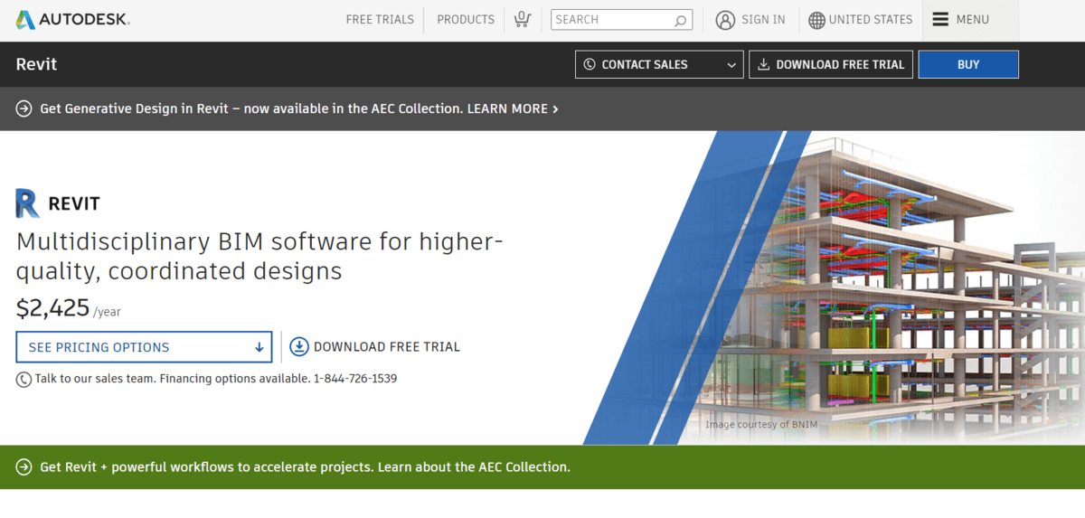The image size is (1085, 518).
Task: Click the Sign In link
Action: (763, 19)
